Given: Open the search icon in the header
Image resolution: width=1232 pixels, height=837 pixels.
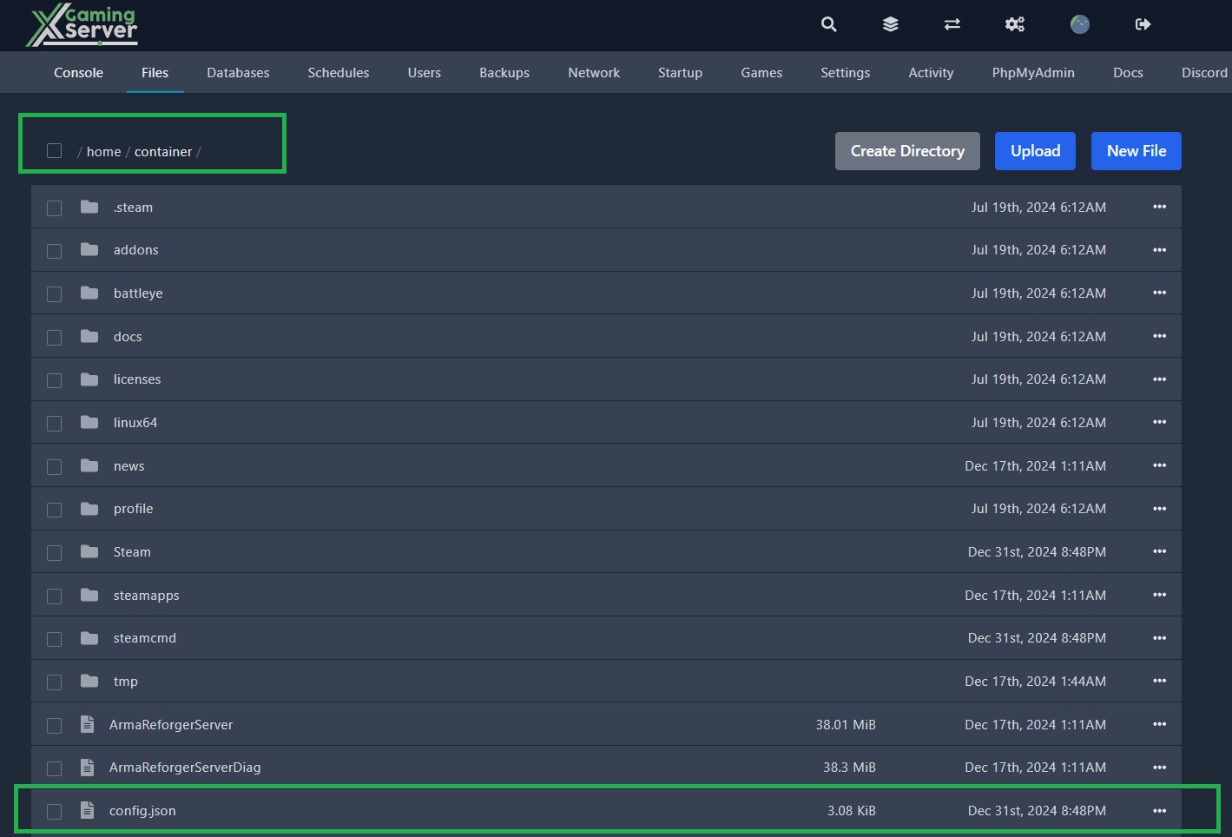Looking at the screenshot, I should pyautogui.click(x=828, y=24).
